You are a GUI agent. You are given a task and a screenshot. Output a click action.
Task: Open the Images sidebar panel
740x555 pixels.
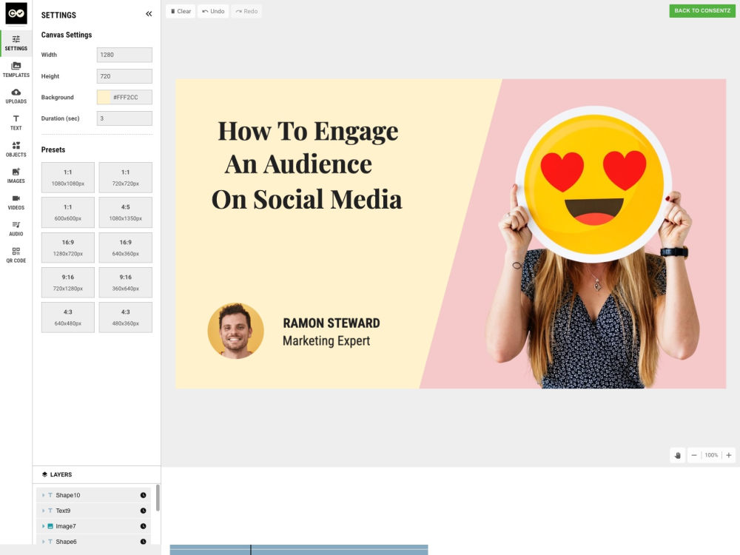[16, 175]
